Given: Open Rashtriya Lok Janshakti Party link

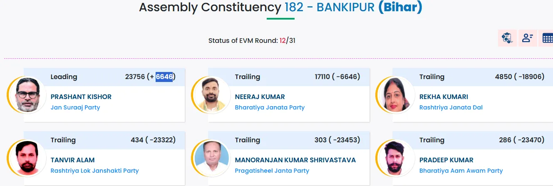Looking at the screenshot, I should click(95, 171).
